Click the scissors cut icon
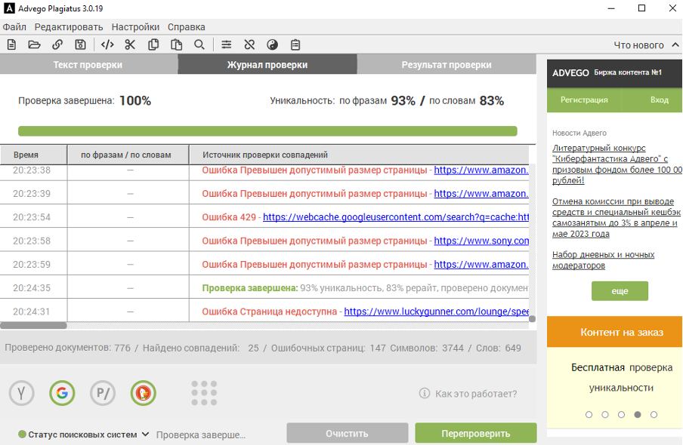 (130, 44)
